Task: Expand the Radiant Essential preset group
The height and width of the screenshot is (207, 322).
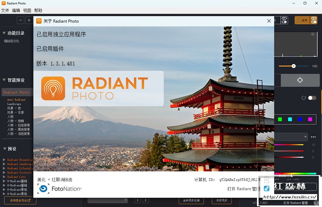Action: click(x=4, y=160)
